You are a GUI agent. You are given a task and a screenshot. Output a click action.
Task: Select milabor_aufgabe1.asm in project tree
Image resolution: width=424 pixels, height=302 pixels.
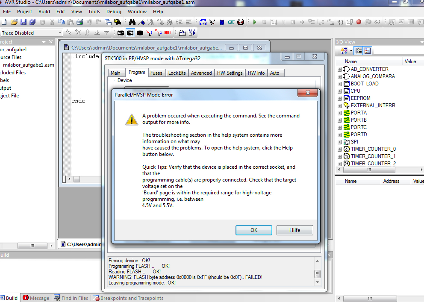point(28,65)
